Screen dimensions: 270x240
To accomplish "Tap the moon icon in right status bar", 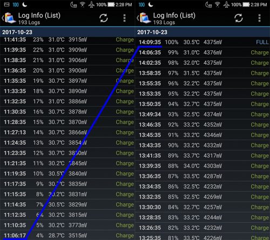I will click(151, 4).
